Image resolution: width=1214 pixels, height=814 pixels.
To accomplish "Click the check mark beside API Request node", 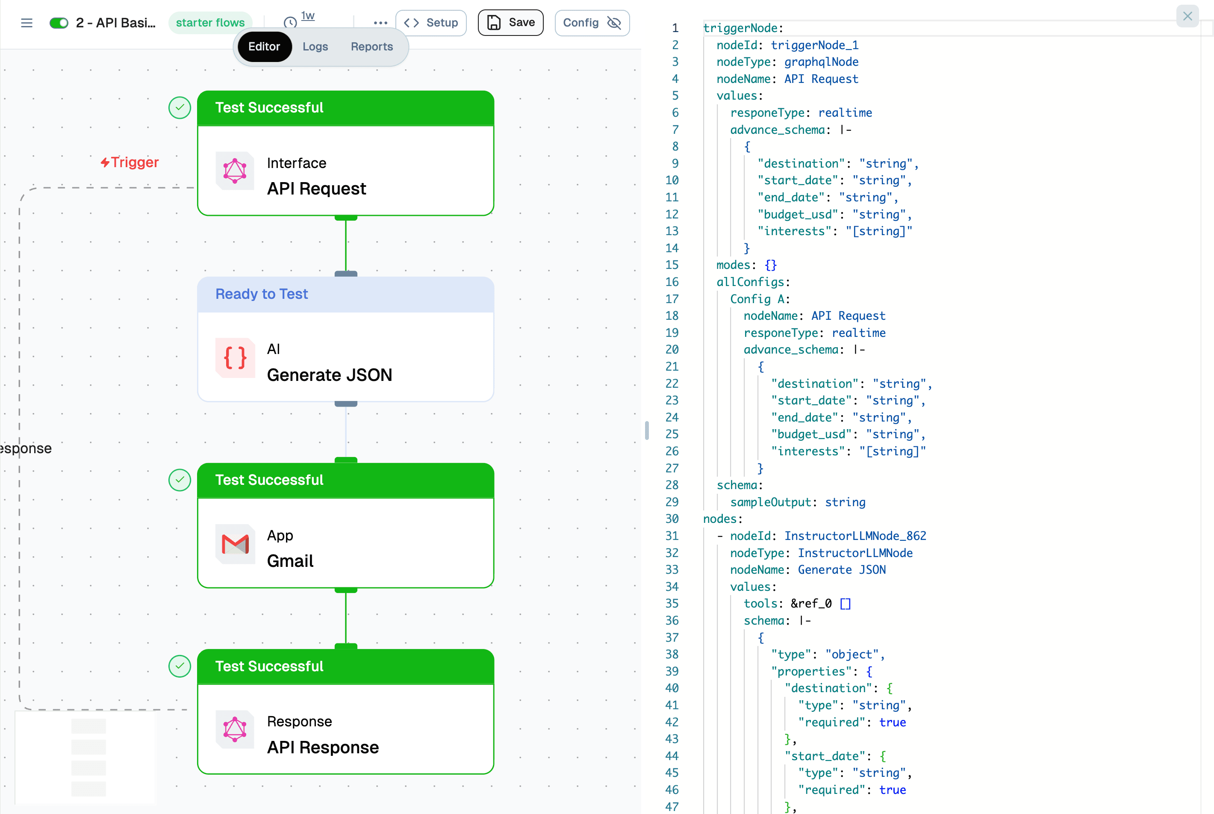I will click(x=180, y=108).
